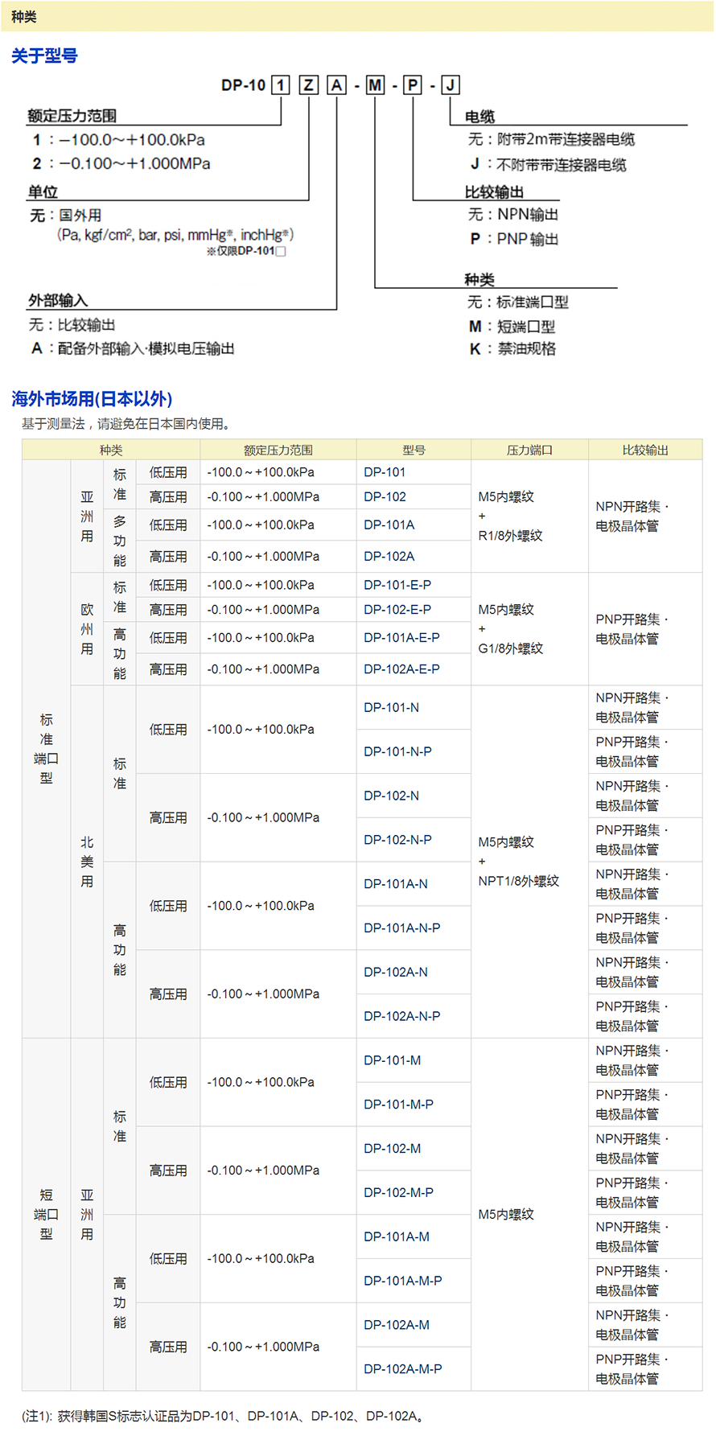This screenshot has height=1440, width=716.
Task: Click the "K：禁油规格" option text
Action: pos(512,349)
